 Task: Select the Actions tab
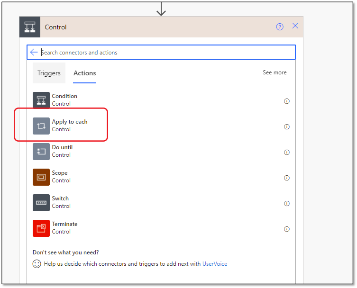pyautogui.click(x=85, y=73)
